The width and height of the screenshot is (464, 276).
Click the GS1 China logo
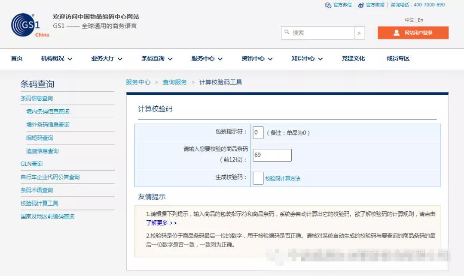click(x=24, y=26)
